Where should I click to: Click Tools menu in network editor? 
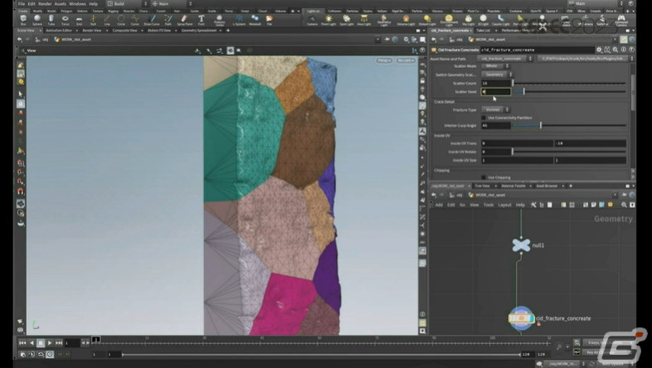pyautogui.click(x=488, y=205)
